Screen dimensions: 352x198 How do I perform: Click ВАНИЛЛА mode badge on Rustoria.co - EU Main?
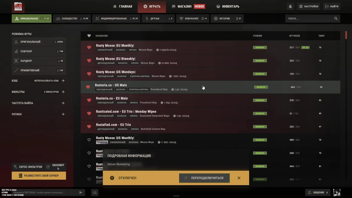[x=260, y=100]
